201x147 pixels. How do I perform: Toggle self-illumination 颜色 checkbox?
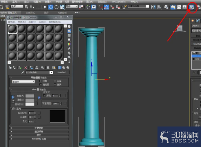pos(44,96)
